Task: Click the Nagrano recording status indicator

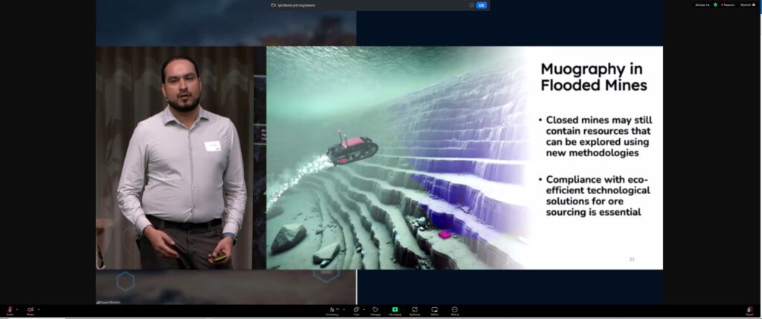Action: pos(727,4)
